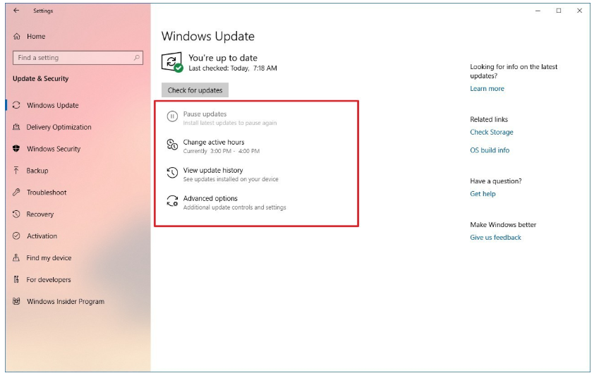Screen dimensions: 599x378
Task: Focus the Find a setting search box
Action: tap(71, 58)
